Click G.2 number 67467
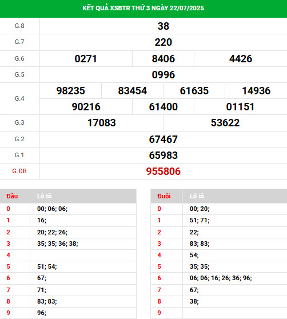Screen dimensions: 287x319 pos(164,139)
